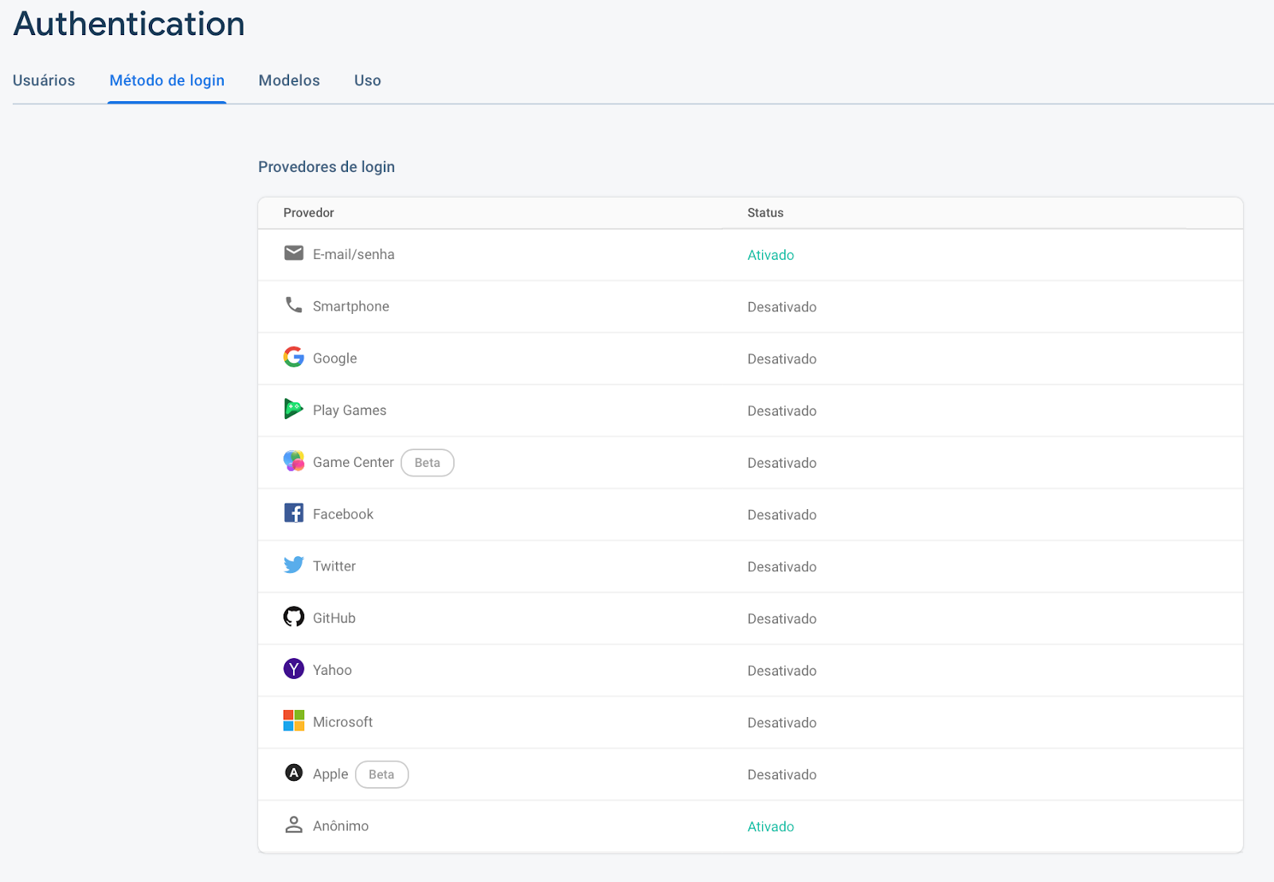Select the Yahoo provider label

[332, 670]
